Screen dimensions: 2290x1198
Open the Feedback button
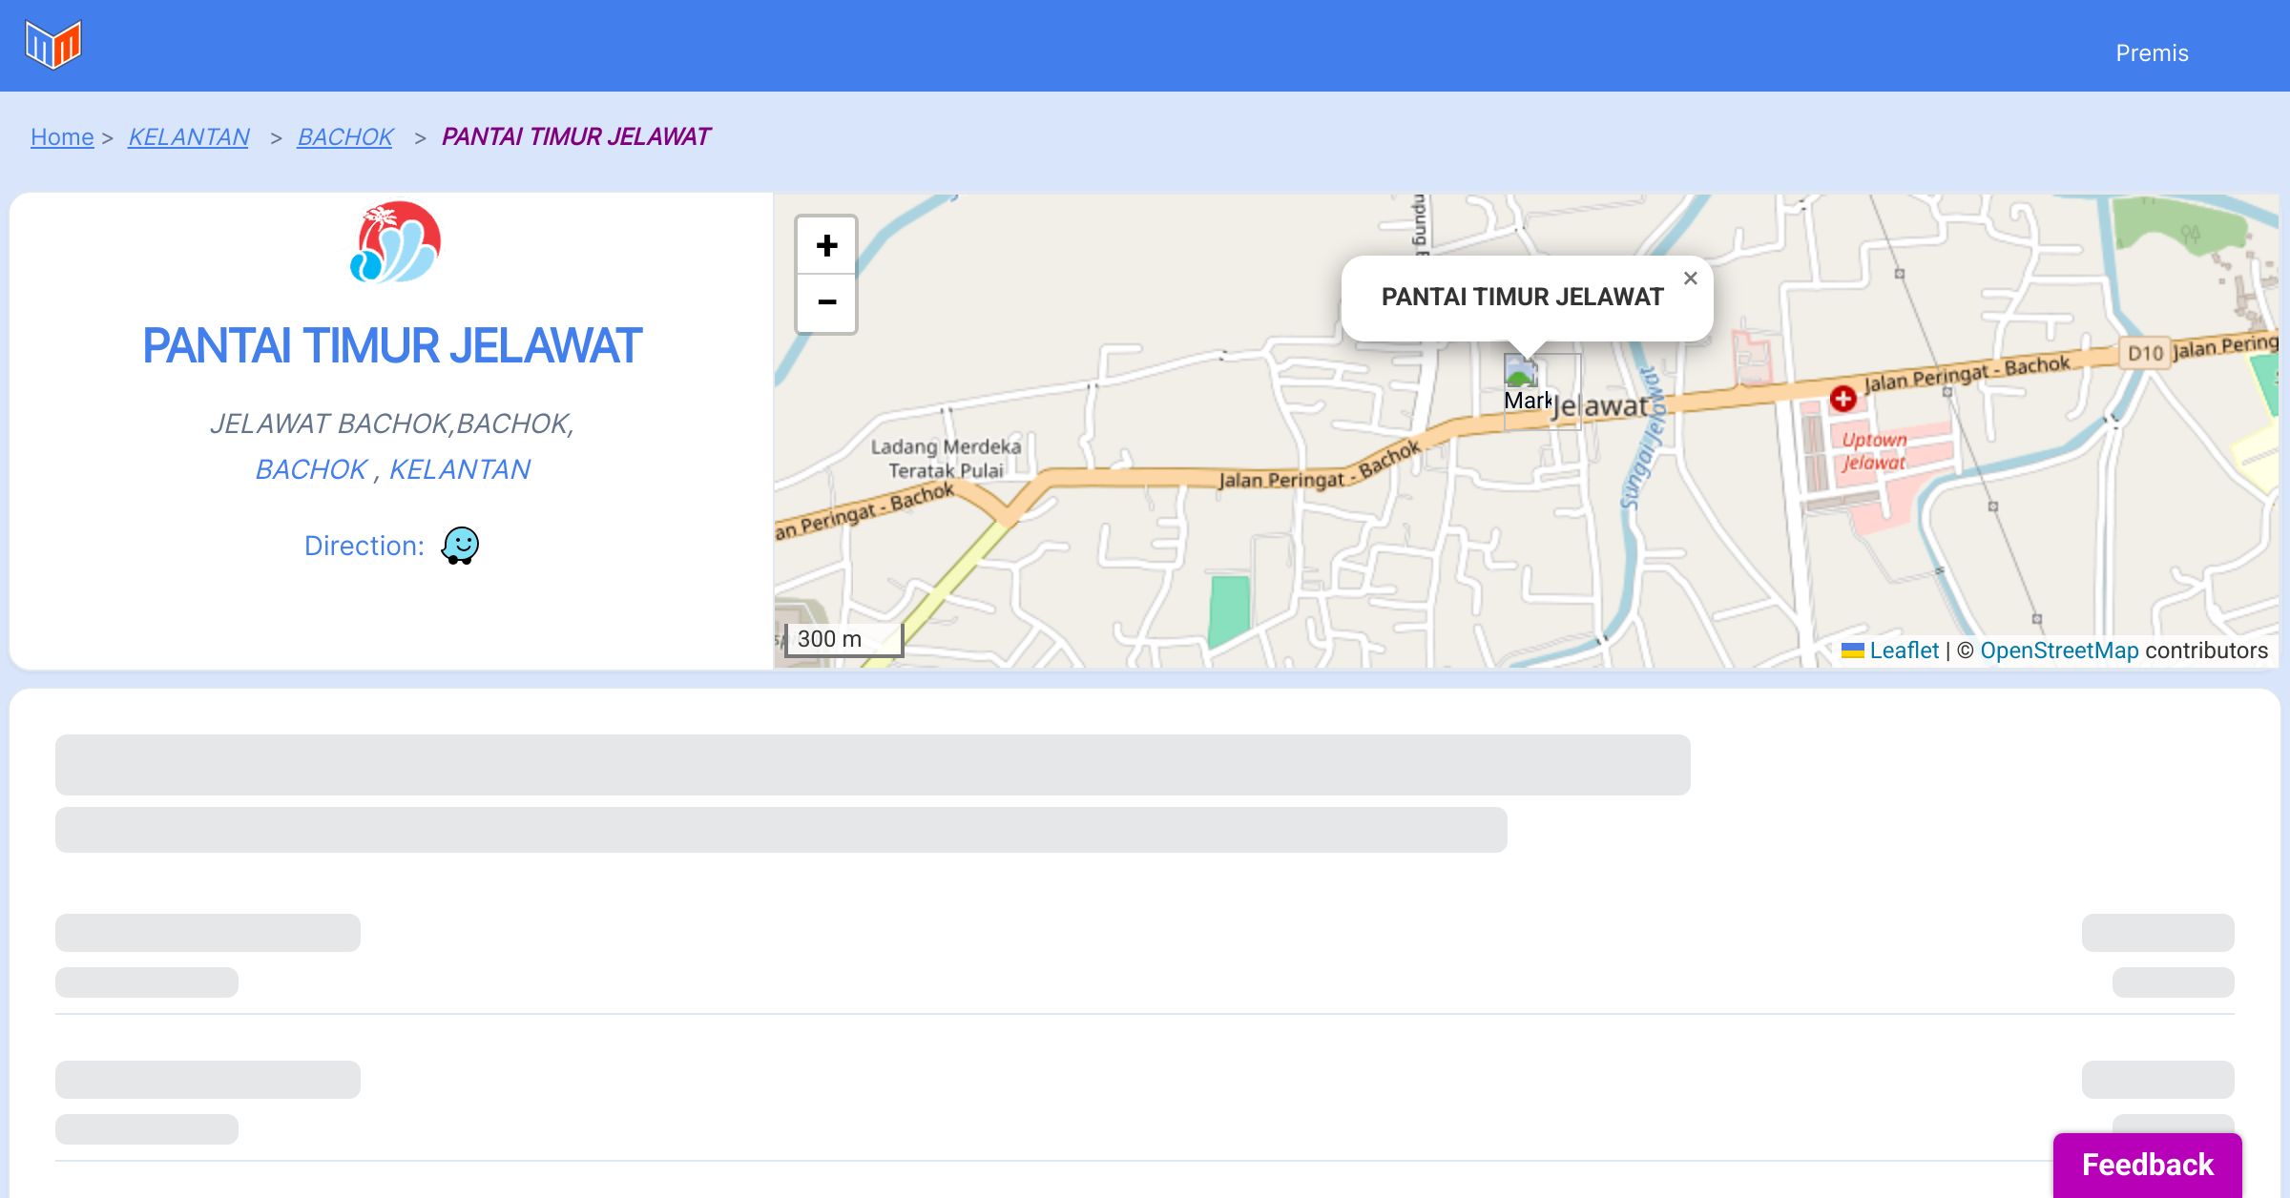click(x=2147, y=1164)
